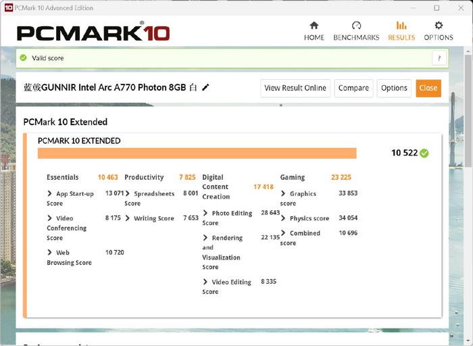Viewport: 473px width, 346px height.
Task: Click the orange PCMark 10 Extended score bar
Action: (197, 153)
